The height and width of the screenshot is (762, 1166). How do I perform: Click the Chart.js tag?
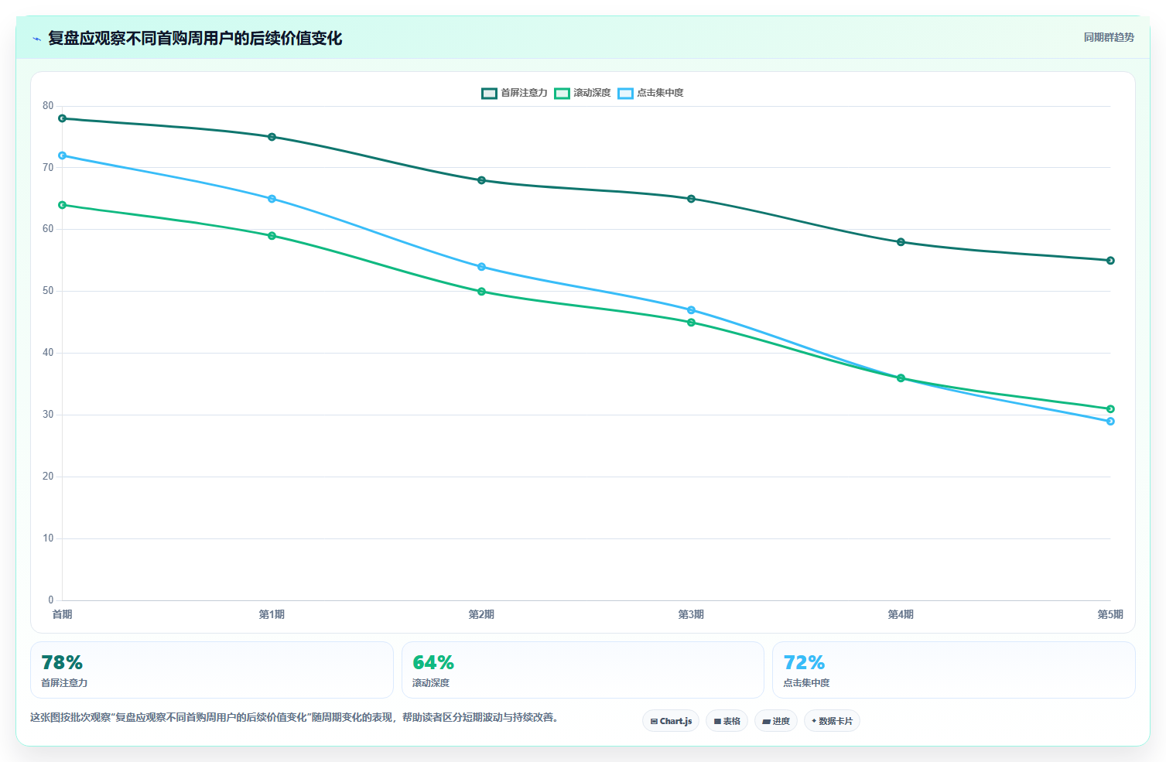671,721
